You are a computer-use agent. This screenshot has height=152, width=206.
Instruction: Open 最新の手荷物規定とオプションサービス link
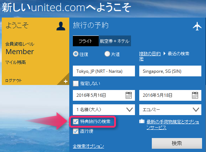tap(173, 124)
